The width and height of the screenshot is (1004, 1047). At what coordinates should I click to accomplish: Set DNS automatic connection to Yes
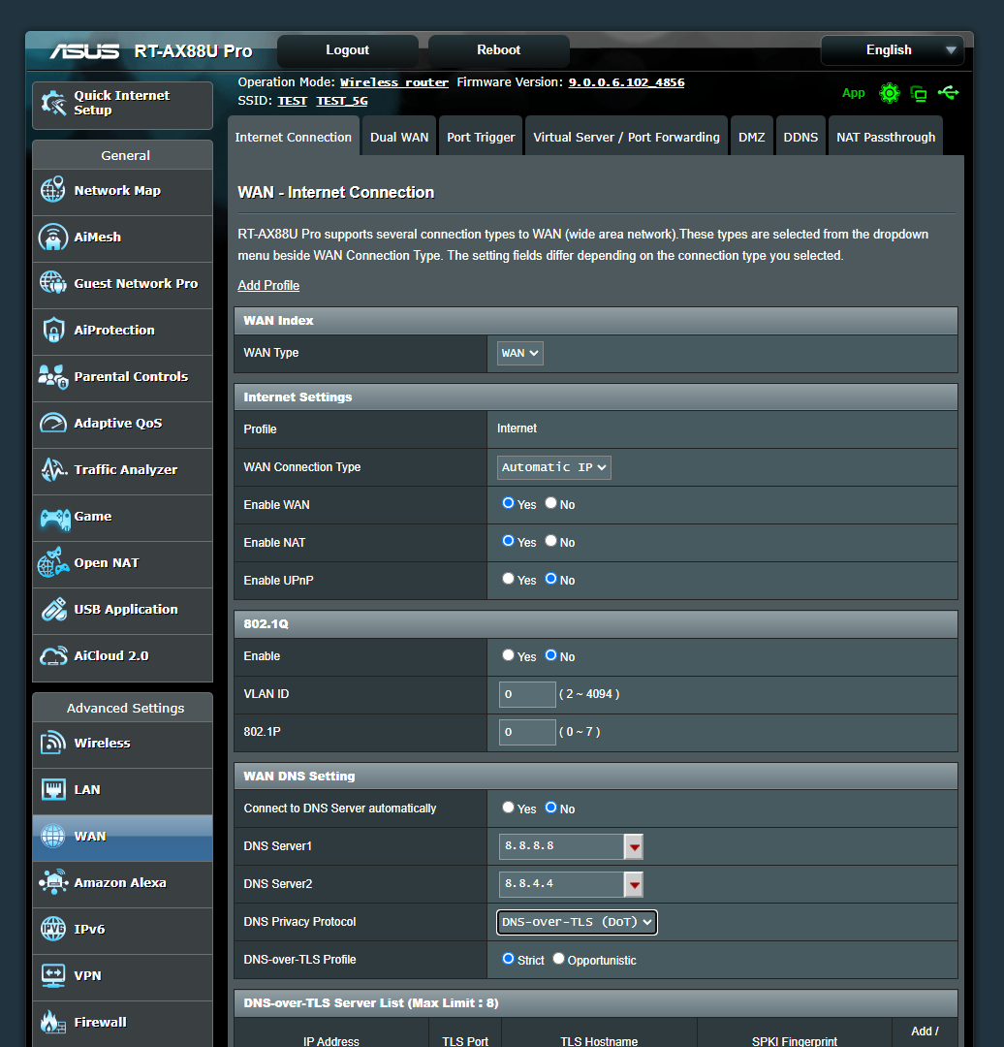508,808
